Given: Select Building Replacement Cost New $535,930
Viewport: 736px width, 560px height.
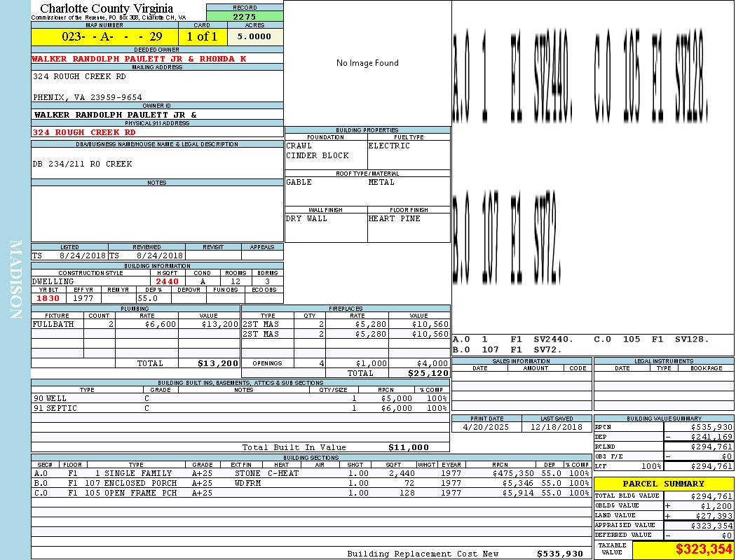Looking at the screenshot, I should click(560, 554).
